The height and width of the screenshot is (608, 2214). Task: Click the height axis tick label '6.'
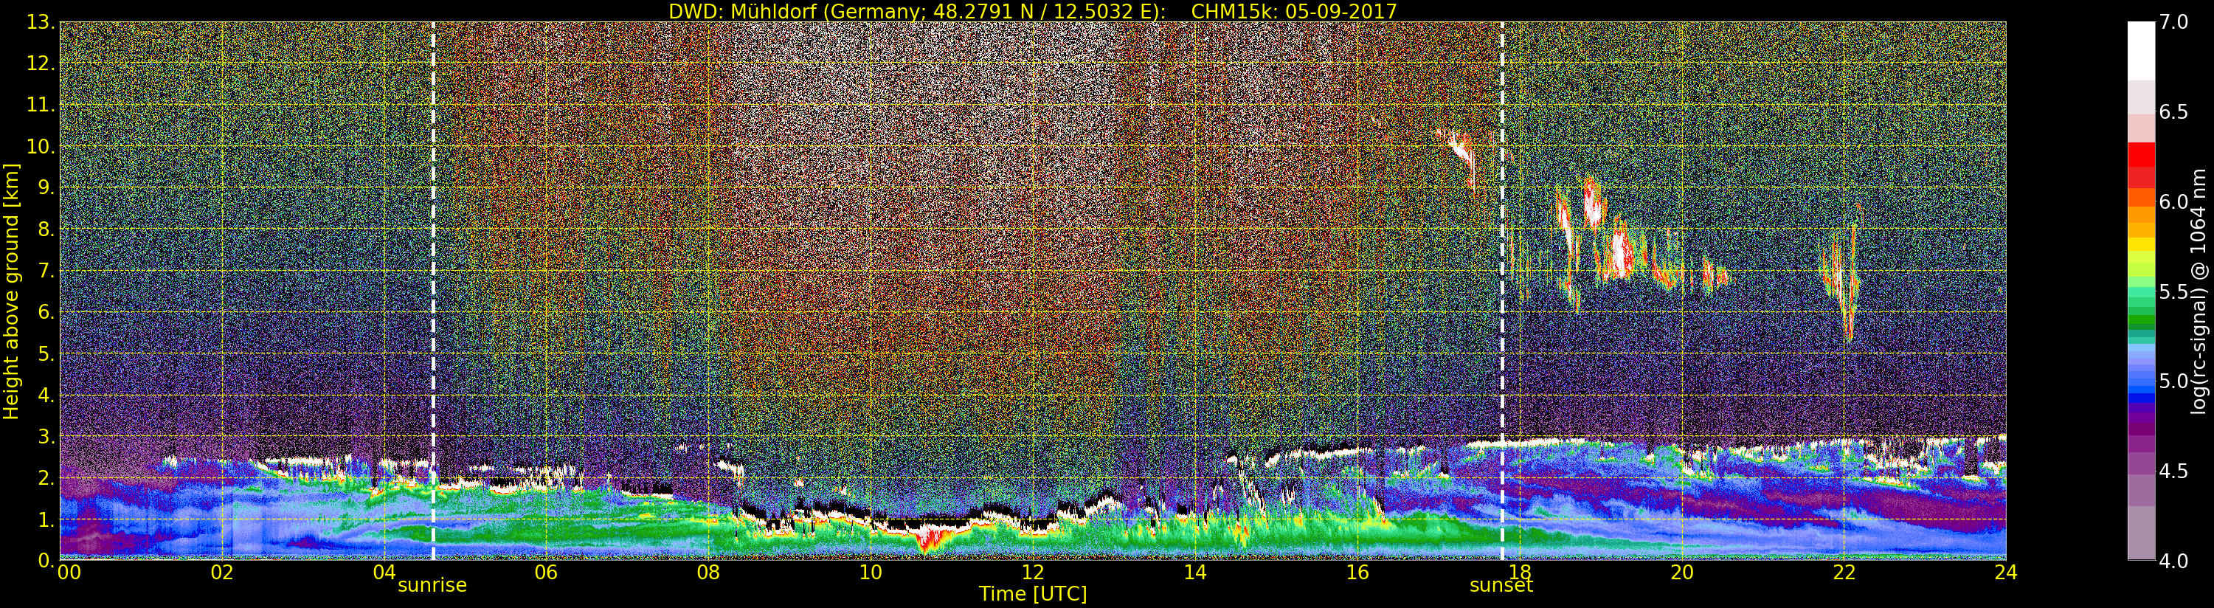(x=46, y=312)
